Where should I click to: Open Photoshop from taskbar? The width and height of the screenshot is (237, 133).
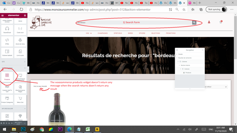(x=23, y=129)
